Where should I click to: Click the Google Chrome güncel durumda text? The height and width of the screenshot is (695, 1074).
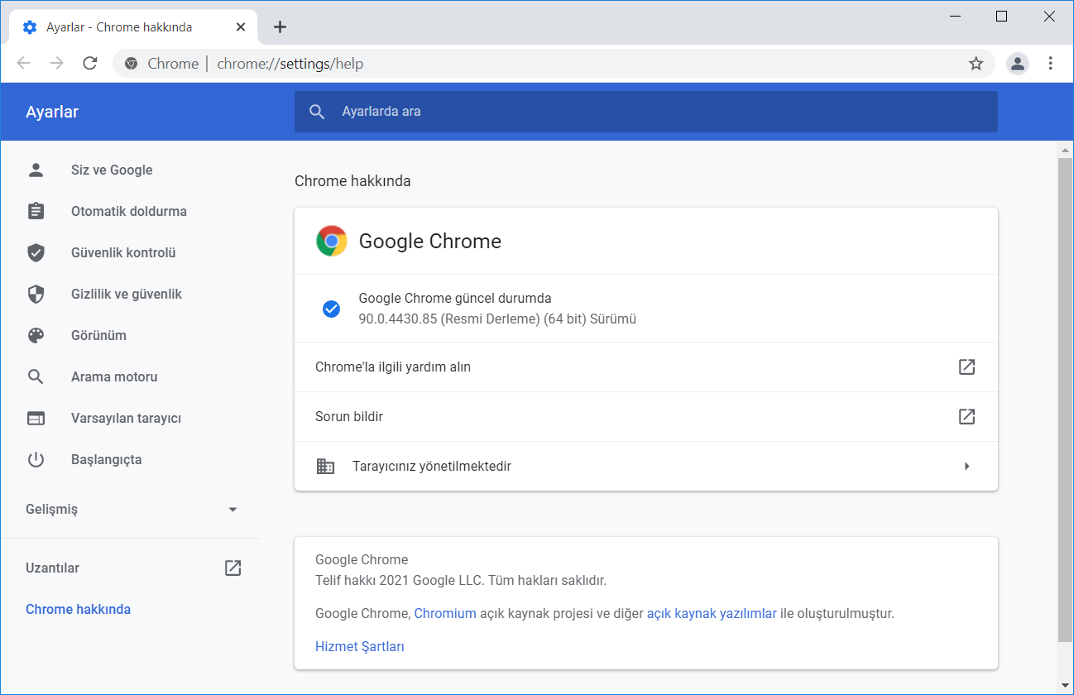pos(455,298)
